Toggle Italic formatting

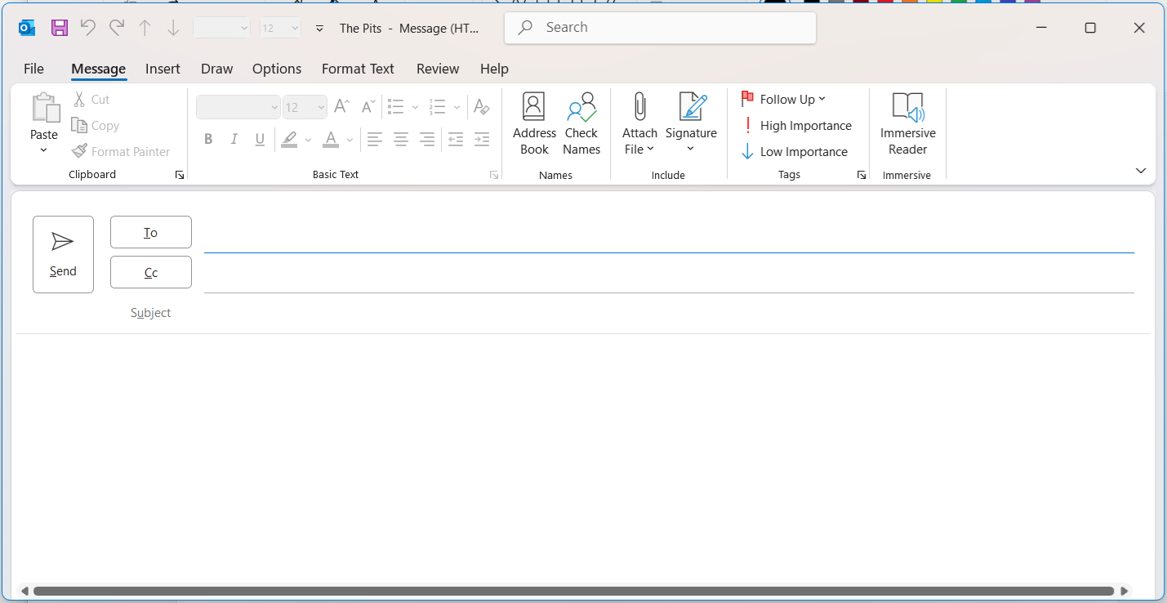234,139
